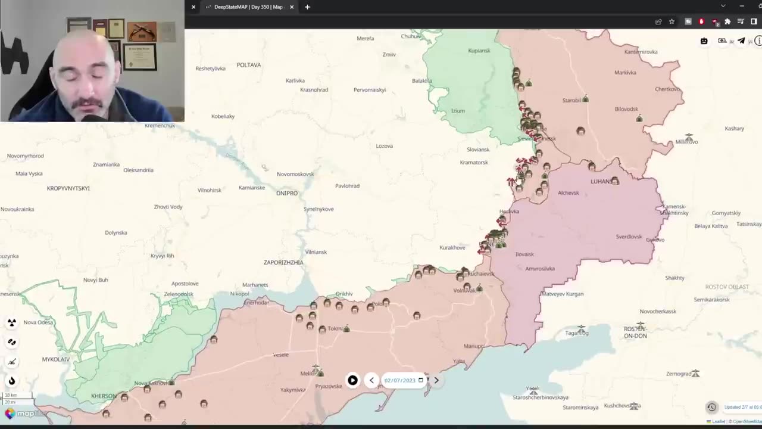Toggle the fire hotspots layer button

11,381
